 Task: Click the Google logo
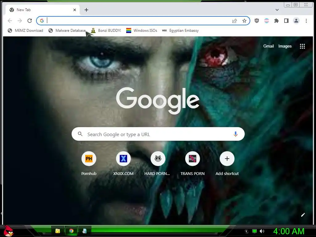click(x=158, y=100)
